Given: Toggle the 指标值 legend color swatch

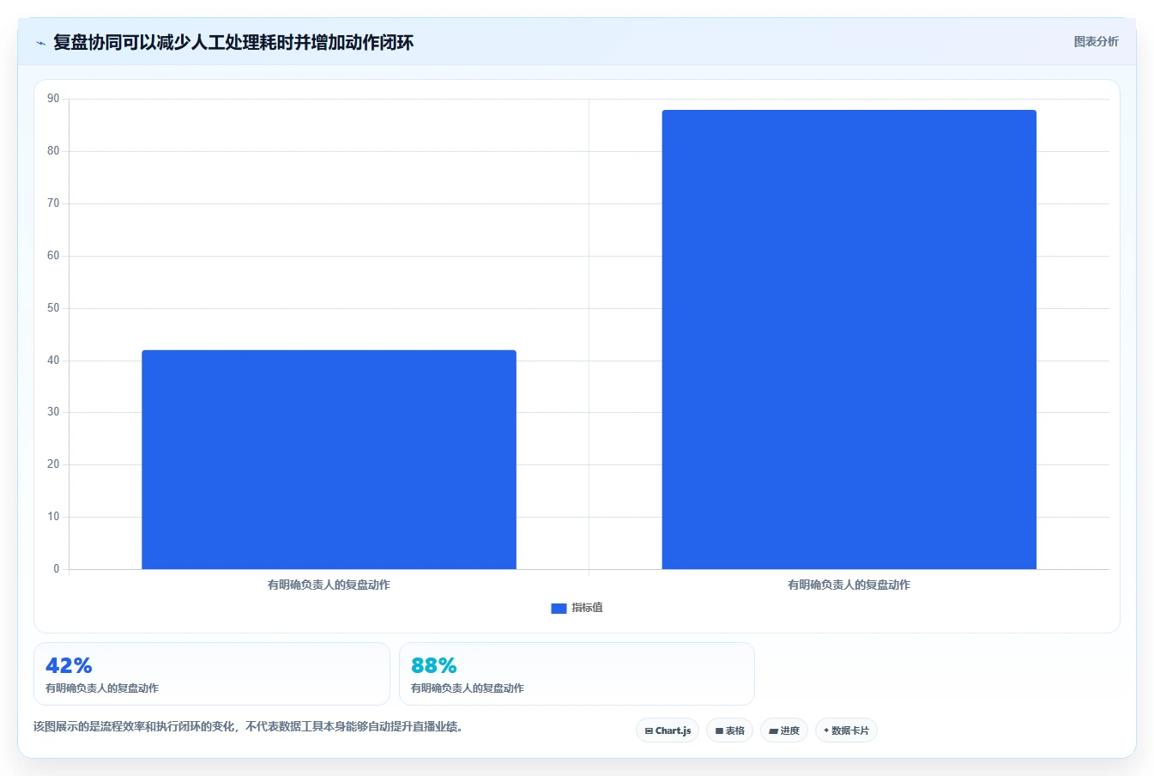Looking at the screenshot, I should [559, 608].
